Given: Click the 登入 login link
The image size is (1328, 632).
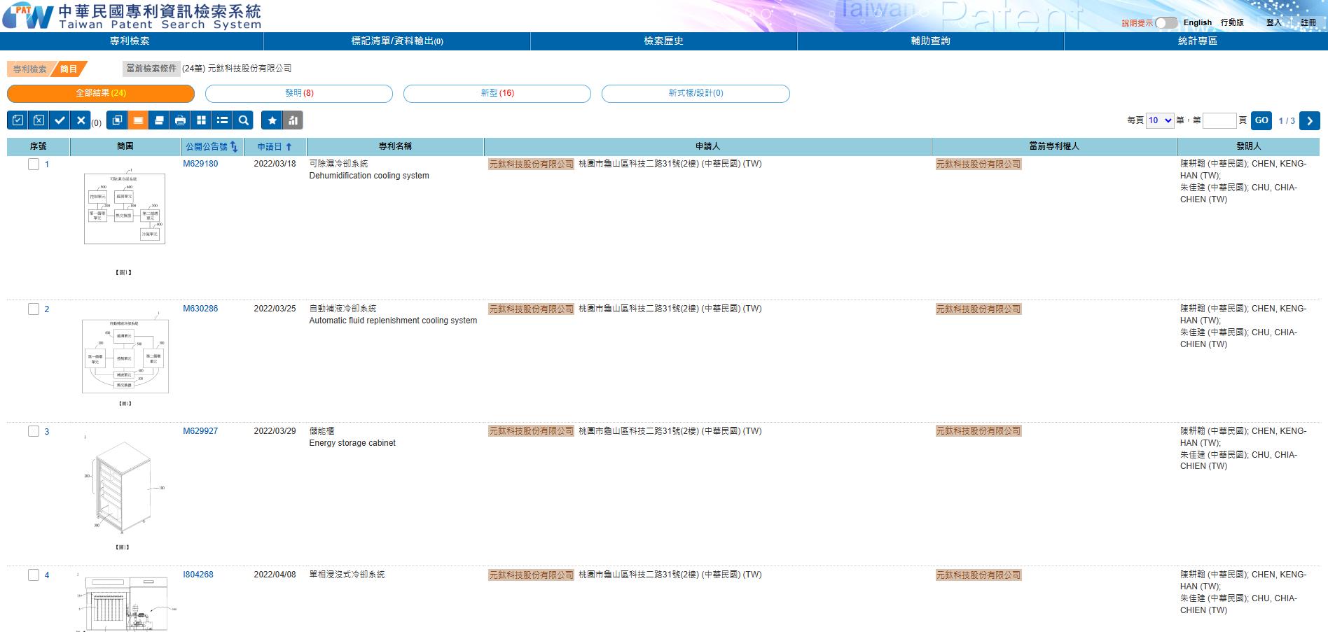Looking at the screenshot, I should [x=1273, y=22].
